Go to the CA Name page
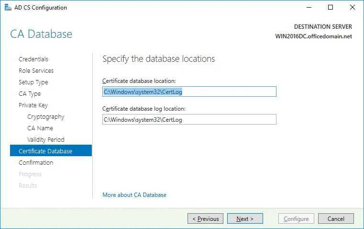 (x=40, y=128)
